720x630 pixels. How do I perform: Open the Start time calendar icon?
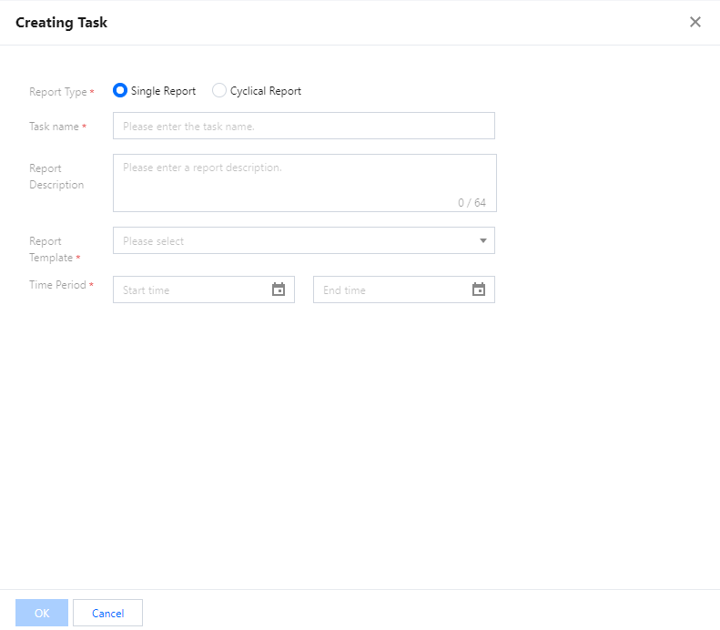[x=279, y=290]
